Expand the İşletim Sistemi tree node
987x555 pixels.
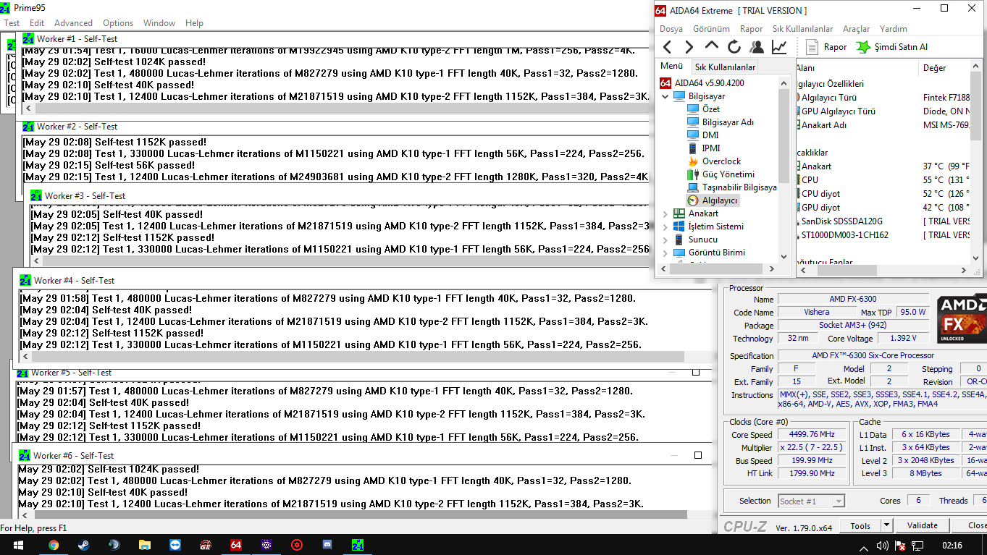click(665, 226)
